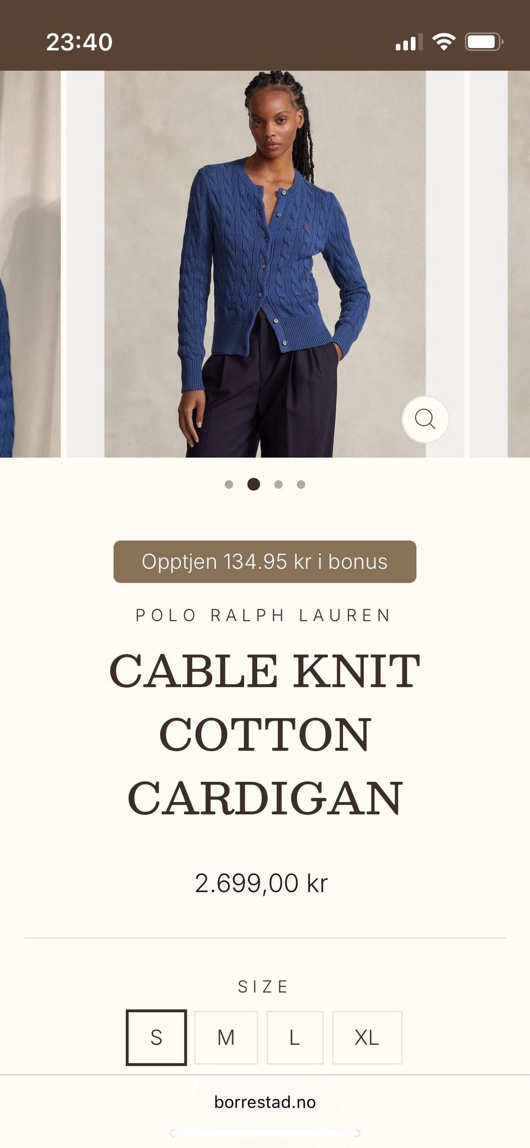The height and width of the screenshot is (1148, 530).
Task: Tap the 23:40 clock in status bar
Action: point(79,42)
